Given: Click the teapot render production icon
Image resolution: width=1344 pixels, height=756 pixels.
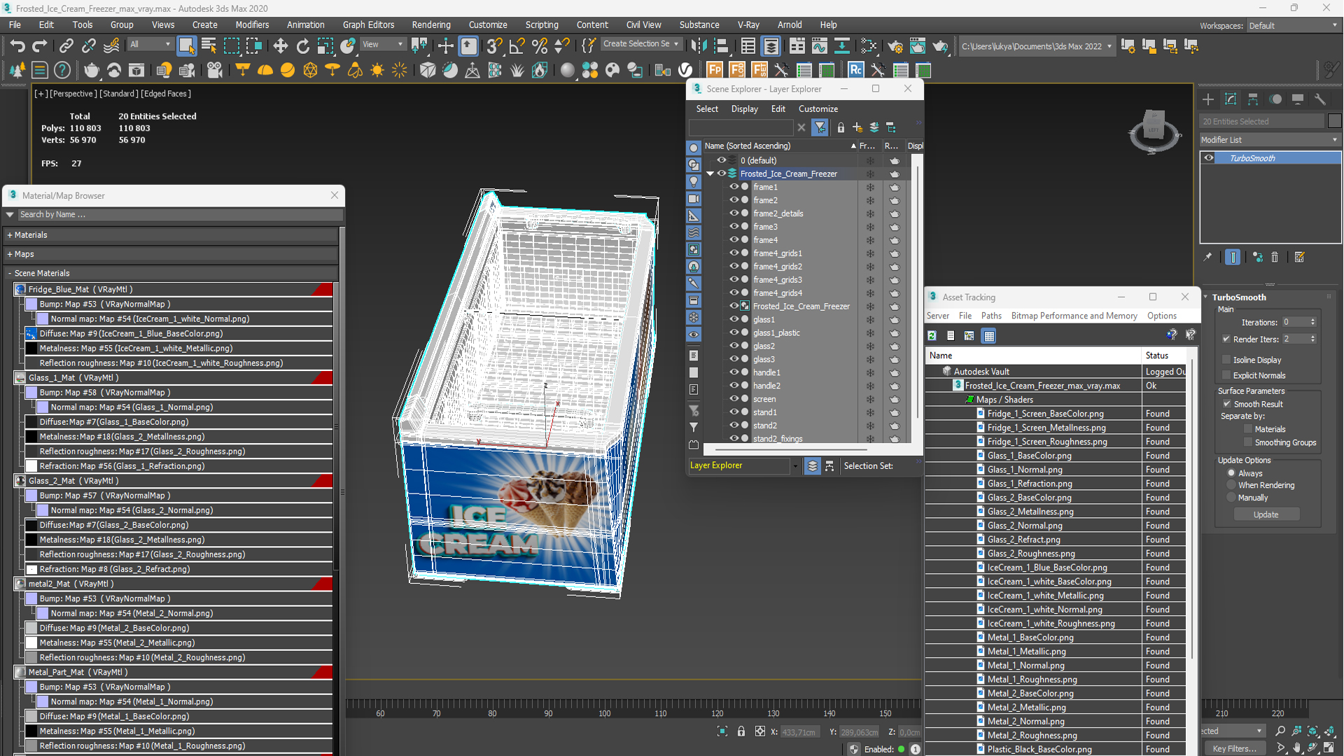Looking at the screenshot, I should [939, 46].
